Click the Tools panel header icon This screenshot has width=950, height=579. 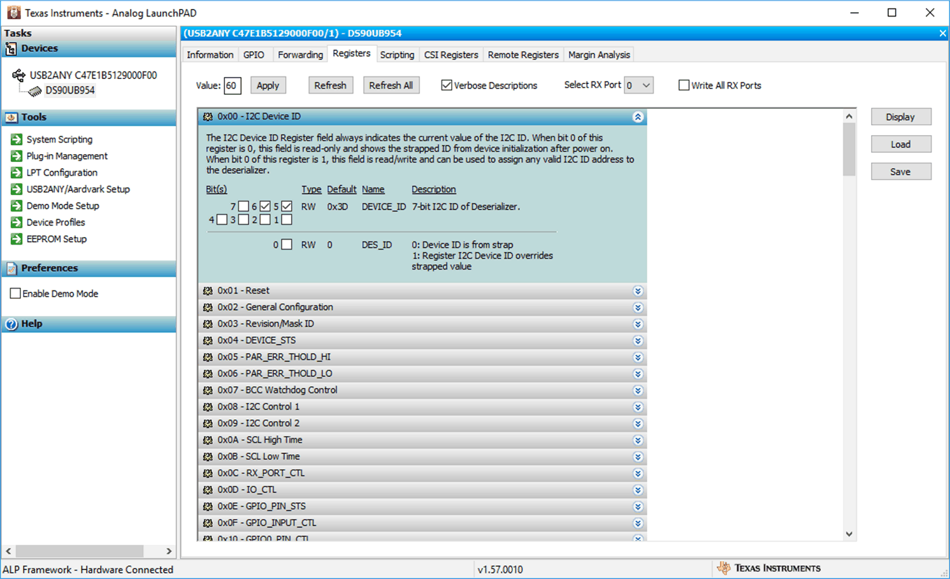[11, 117]
